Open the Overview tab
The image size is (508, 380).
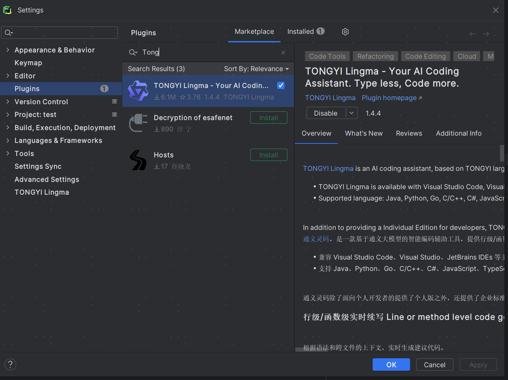tap(316, 134)
